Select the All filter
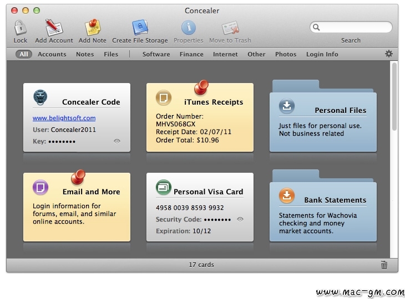 pyautogui.click(x=23, y=54)
